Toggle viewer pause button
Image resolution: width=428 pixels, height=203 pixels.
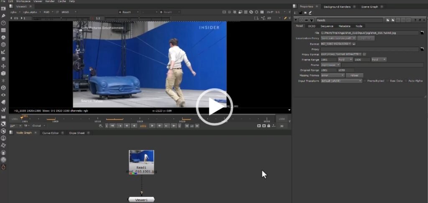(262, 12)
